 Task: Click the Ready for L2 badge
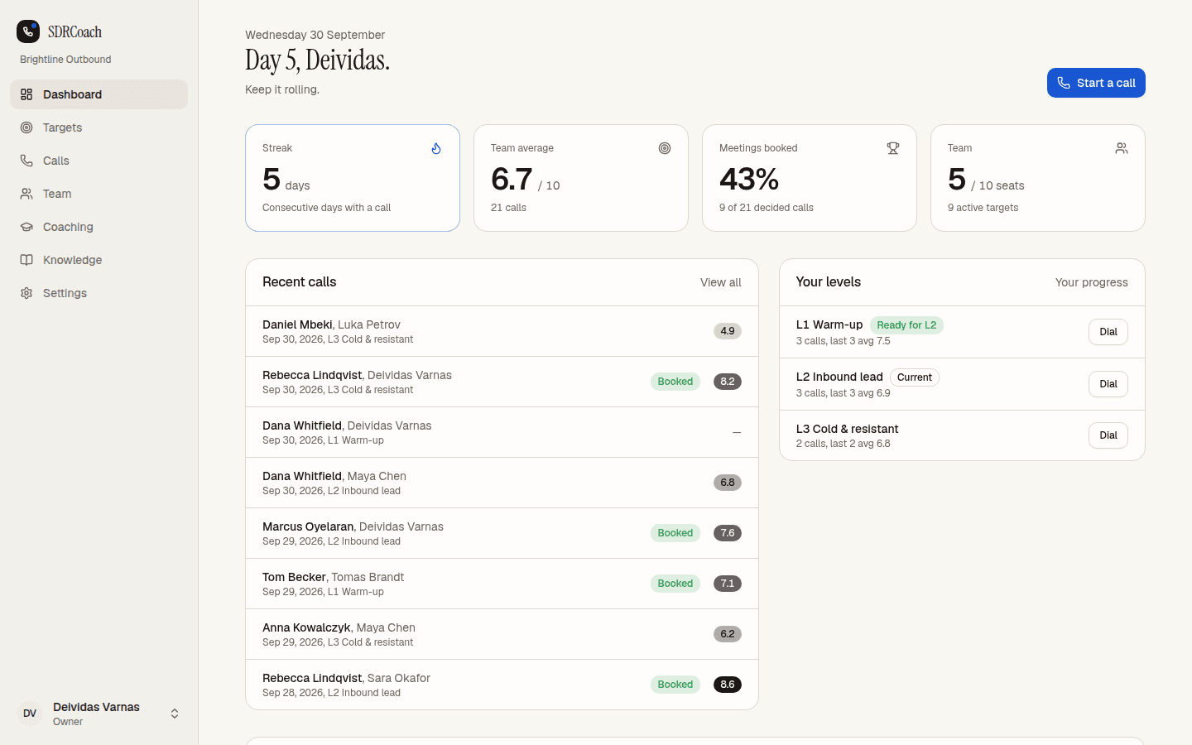[x=906, y=325]
